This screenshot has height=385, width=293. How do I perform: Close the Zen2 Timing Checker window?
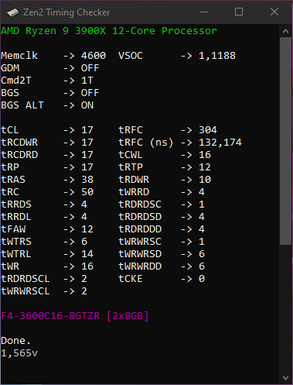(x=274, y=12)
